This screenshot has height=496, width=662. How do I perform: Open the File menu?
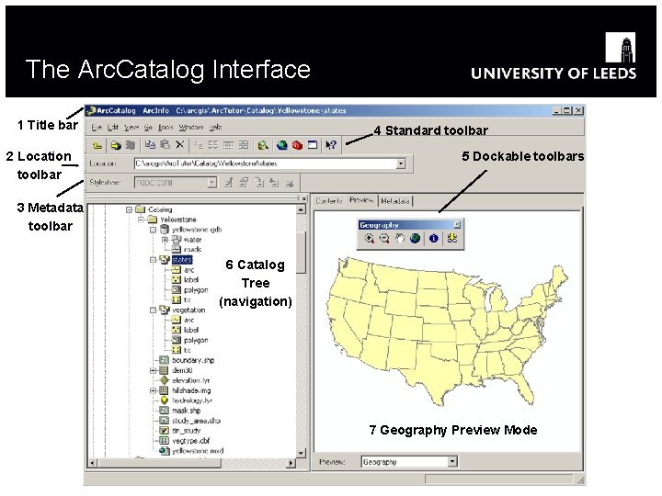pyautogui.click(x=97, y=127)
